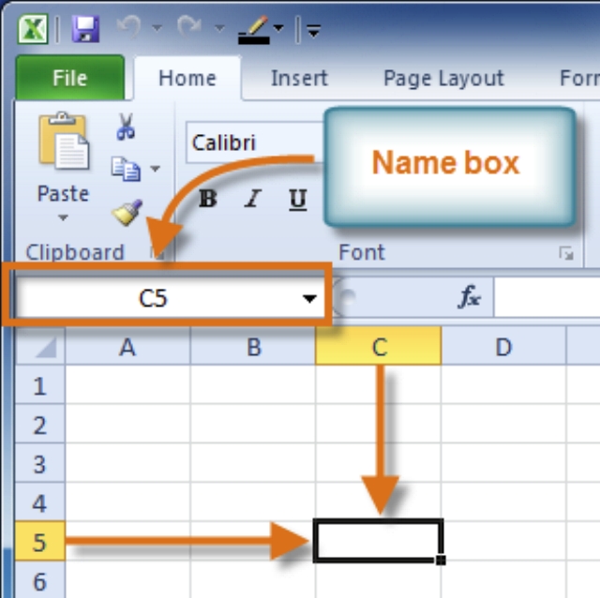Image resolution: width=600 pixels, height=598 pixels.
Task: Open the green File tab
Action: (70, 78)
